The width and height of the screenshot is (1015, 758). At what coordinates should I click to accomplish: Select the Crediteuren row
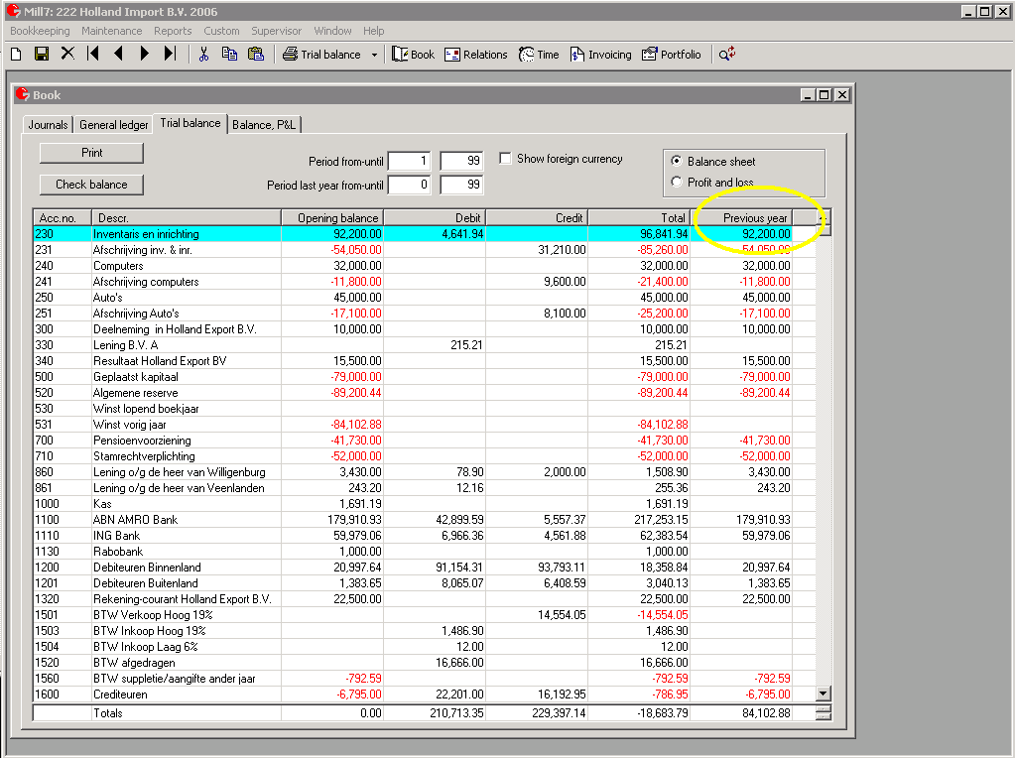(x=424, y=694)
